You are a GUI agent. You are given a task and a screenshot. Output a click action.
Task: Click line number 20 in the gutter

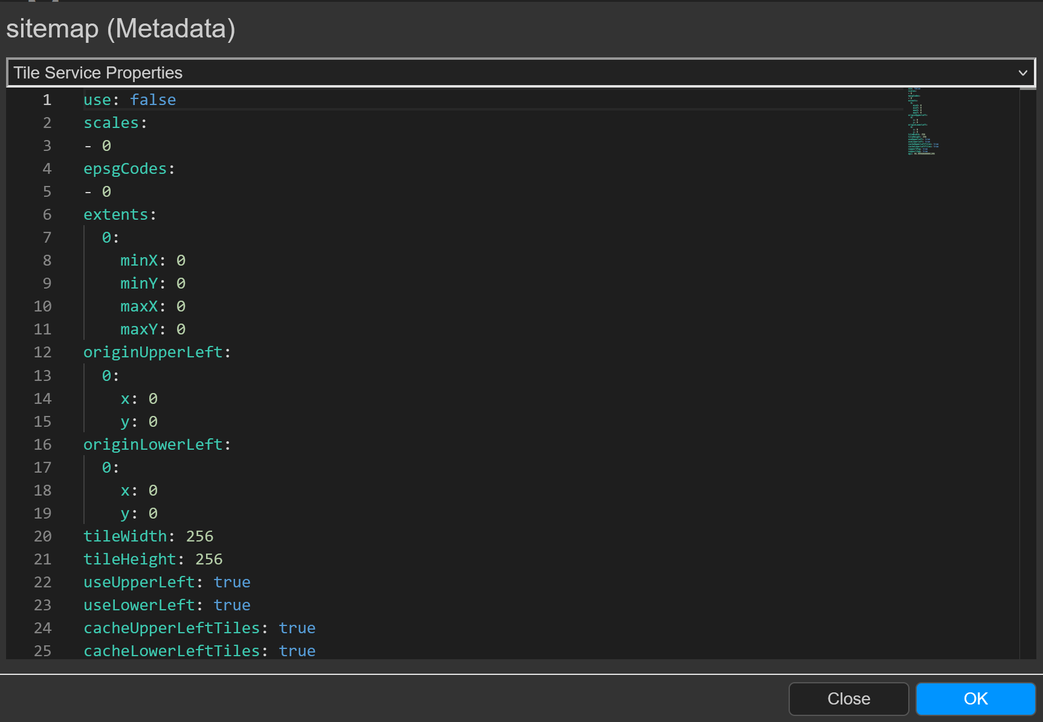click(42, 536)
